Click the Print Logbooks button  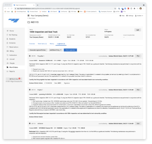pyautogui.click(x=70, y=50)
